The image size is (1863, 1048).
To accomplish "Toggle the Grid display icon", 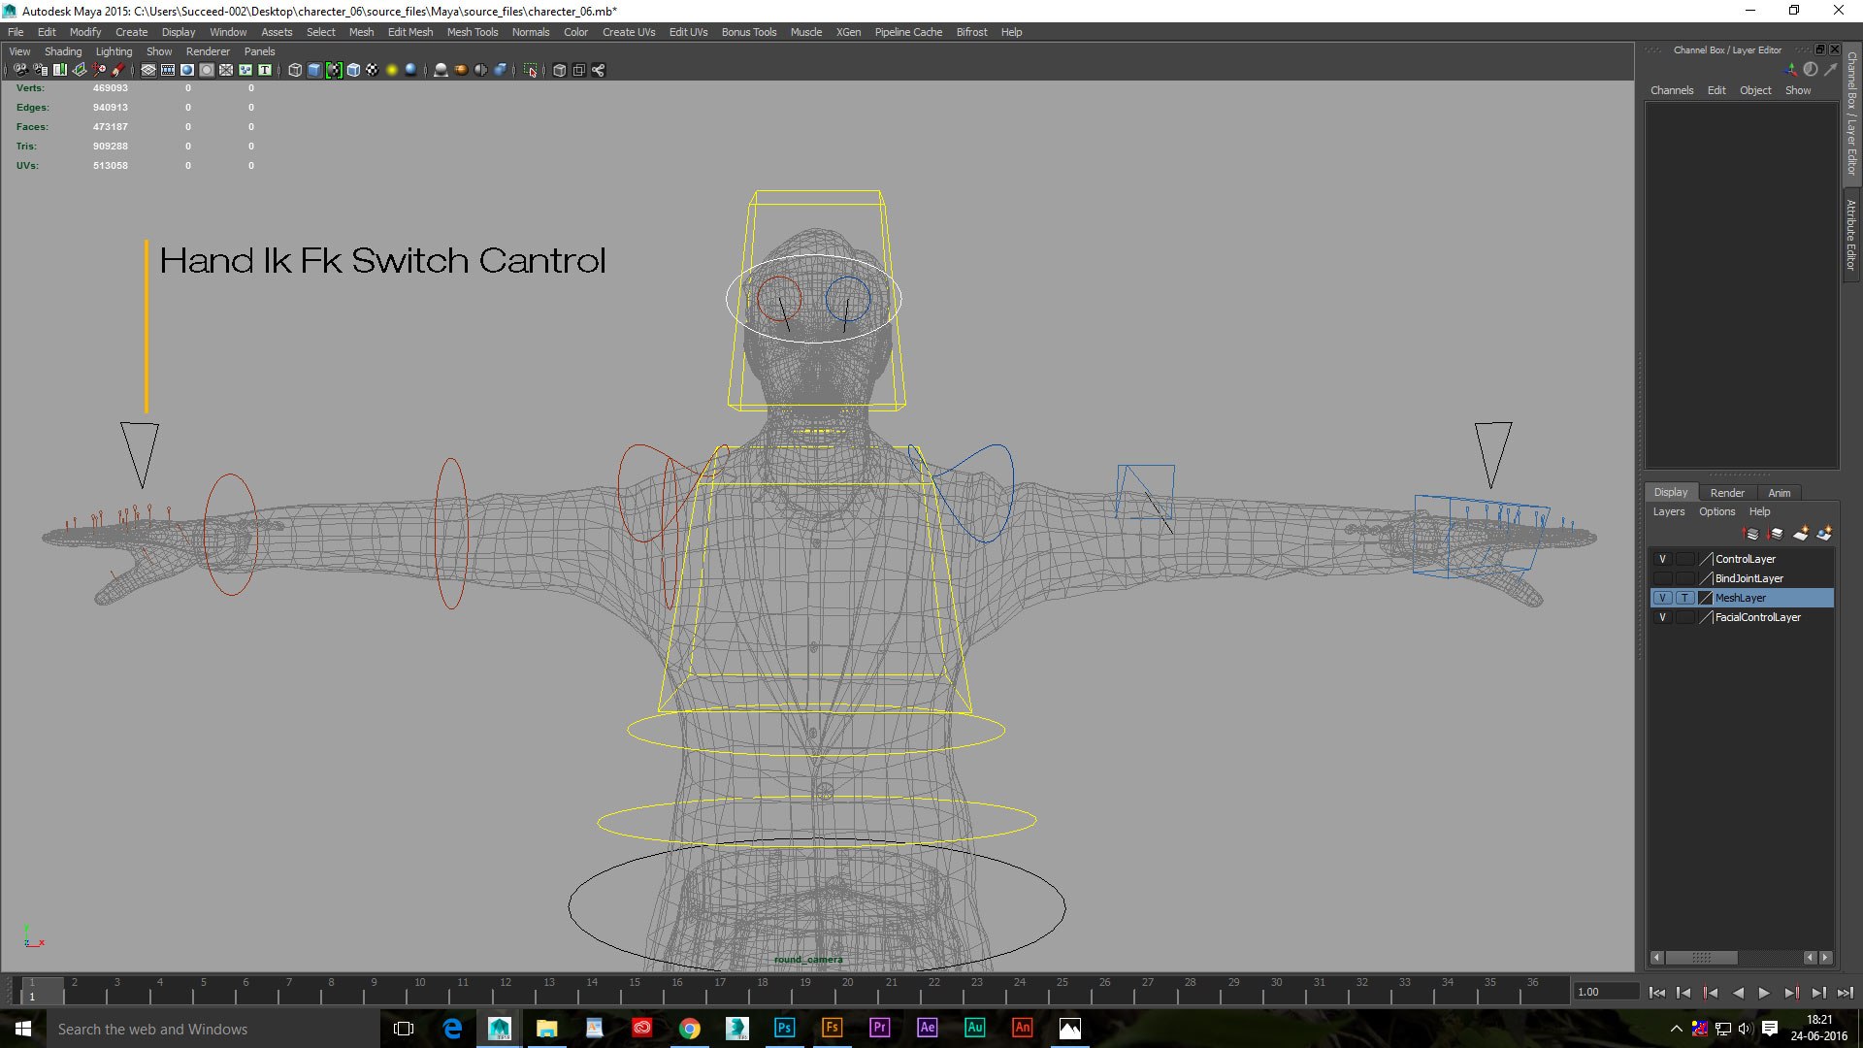I will pos(148,70).
